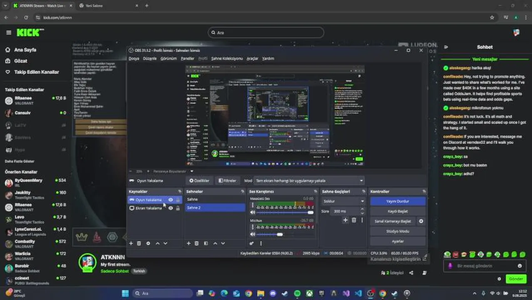The width and height of the screenshot is (532, 300).
Task: Open OBS Düzenle menu
Action: pyautogui.click(x=150, y=59)
